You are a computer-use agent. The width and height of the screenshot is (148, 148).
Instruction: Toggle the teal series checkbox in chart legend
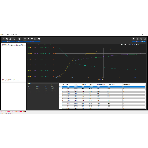133,45
